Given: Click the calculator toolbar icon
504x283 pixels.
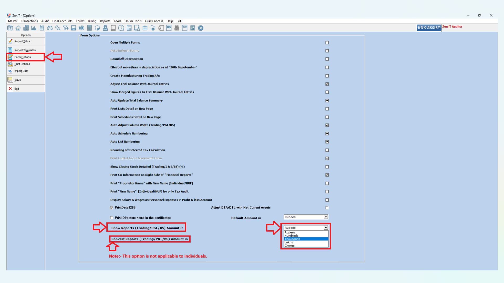Looking at the screenshot, I should [x=89, y=28].
